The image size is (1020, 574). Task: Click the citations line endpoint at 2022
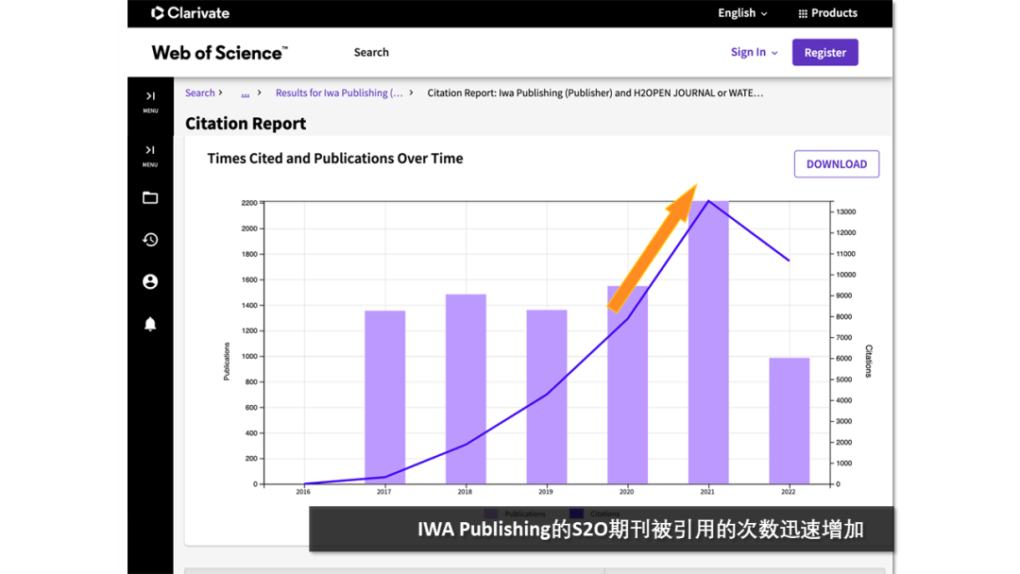point(789,261)
